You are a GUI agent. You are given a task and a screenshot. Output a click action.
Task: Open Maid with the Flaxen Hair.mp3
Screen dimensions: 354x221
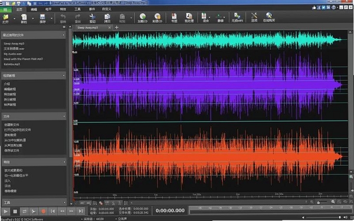23,59
